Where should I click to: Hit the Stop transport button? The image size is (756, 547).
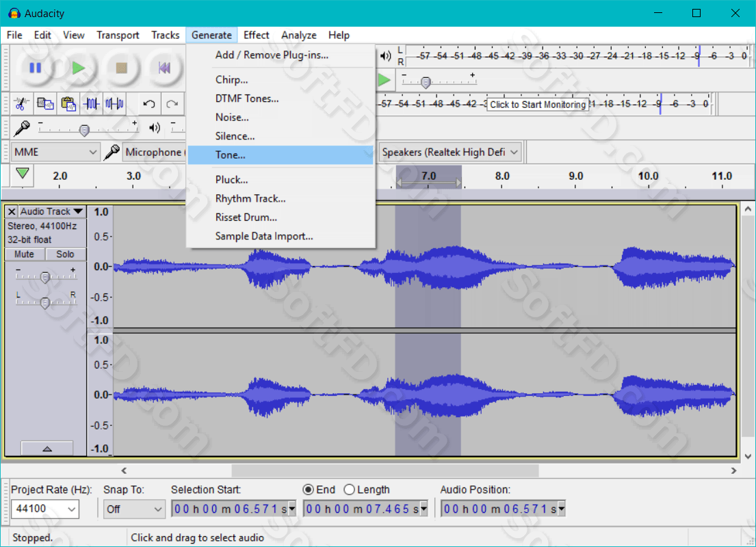(x=121, y=68)
